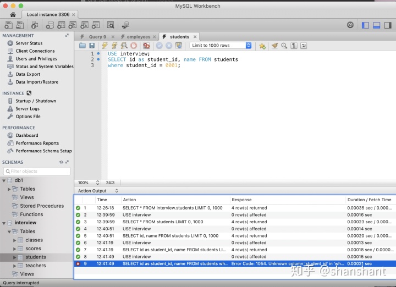
Task: Expand Tables under db1
Action: [x=9, y=189]
